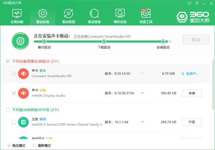
Task: Expand version dropdown for Conexant SmartAudio HD
Action: 142,74
